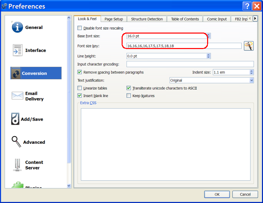
Task: Select the Conversion label in sidebar
Action: [x=35, y=73]
